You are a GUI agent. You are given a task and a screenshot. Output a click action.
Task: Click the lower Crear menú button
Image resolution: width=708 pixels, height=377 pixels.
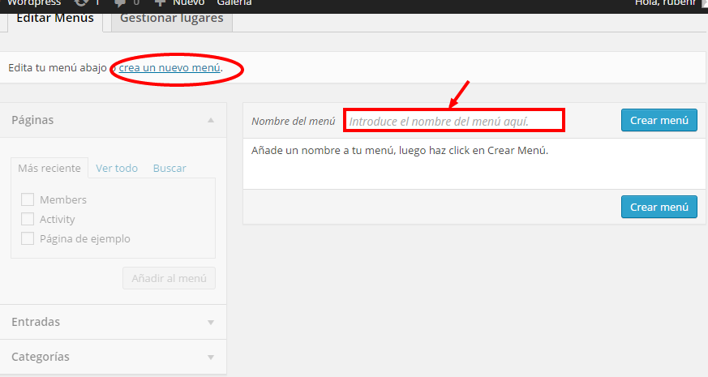pos(659,207)
